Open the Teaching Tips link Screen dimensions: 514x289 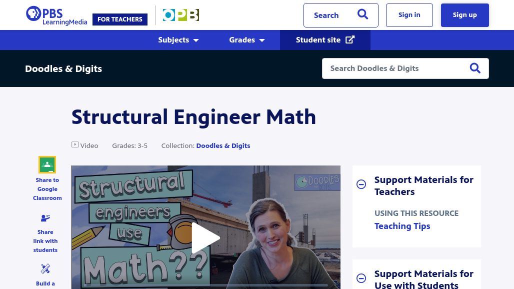click(402, 226)
